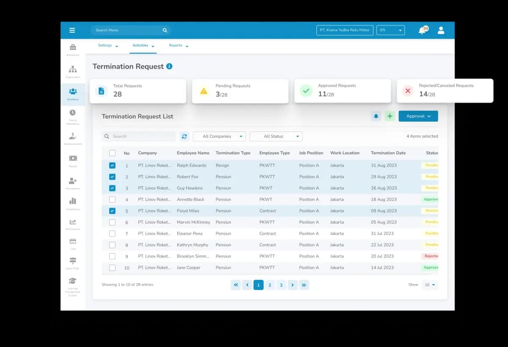Click the bell icon in Termination Request List

[x=376, y=116]
